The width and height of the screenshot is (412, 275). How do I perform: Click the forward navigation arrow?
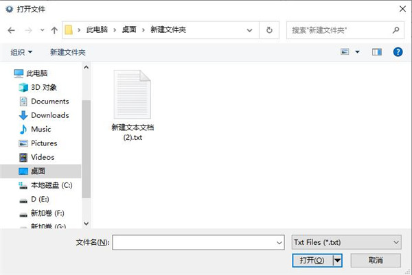tap(28, 30)
